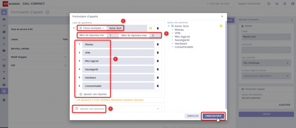Go to Liste des services
Screen dimensions: 296x128
pyautogui.click(x=218, y=4)
